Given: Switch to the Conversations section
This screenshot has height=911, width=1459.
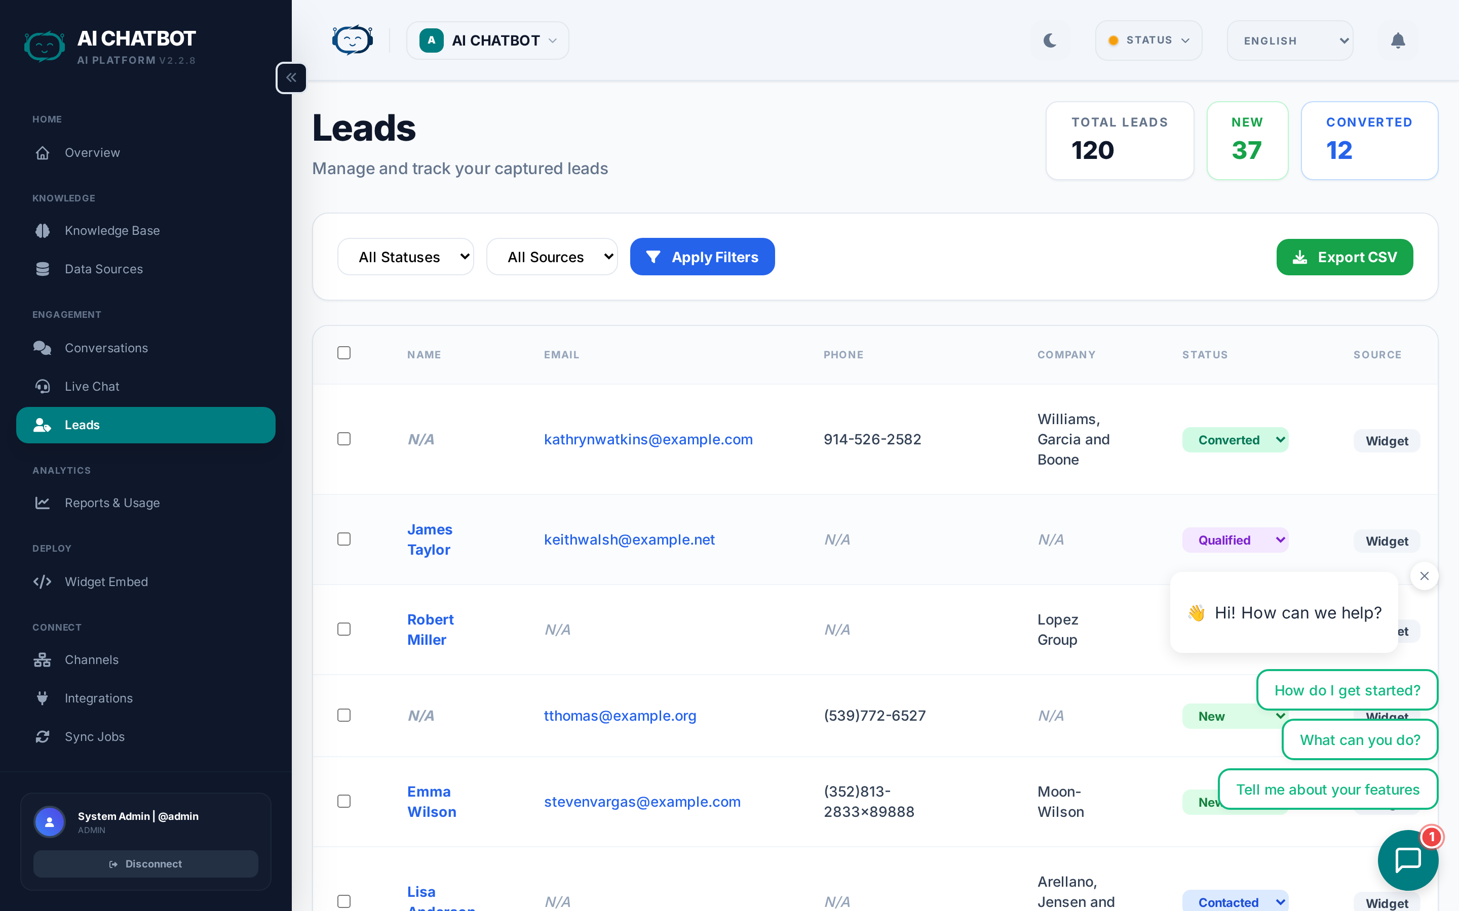Looking at the screenshot, I should [106, 348].
